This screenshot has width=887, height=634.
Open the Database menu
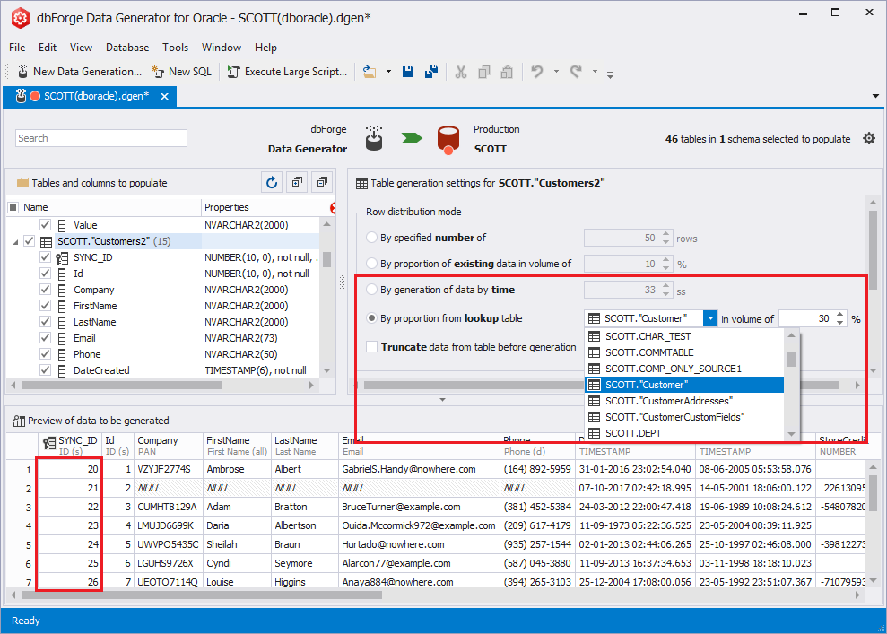click(127, 48)
